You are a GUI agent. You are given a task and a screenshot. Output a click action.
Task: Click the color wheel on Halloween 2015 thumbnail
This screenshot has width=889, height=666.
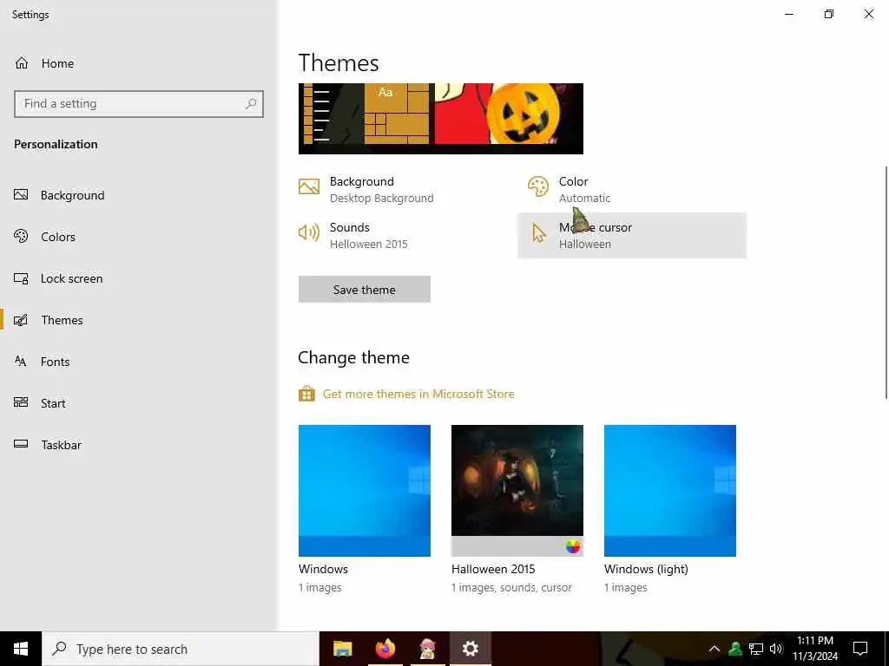point(573,546)
